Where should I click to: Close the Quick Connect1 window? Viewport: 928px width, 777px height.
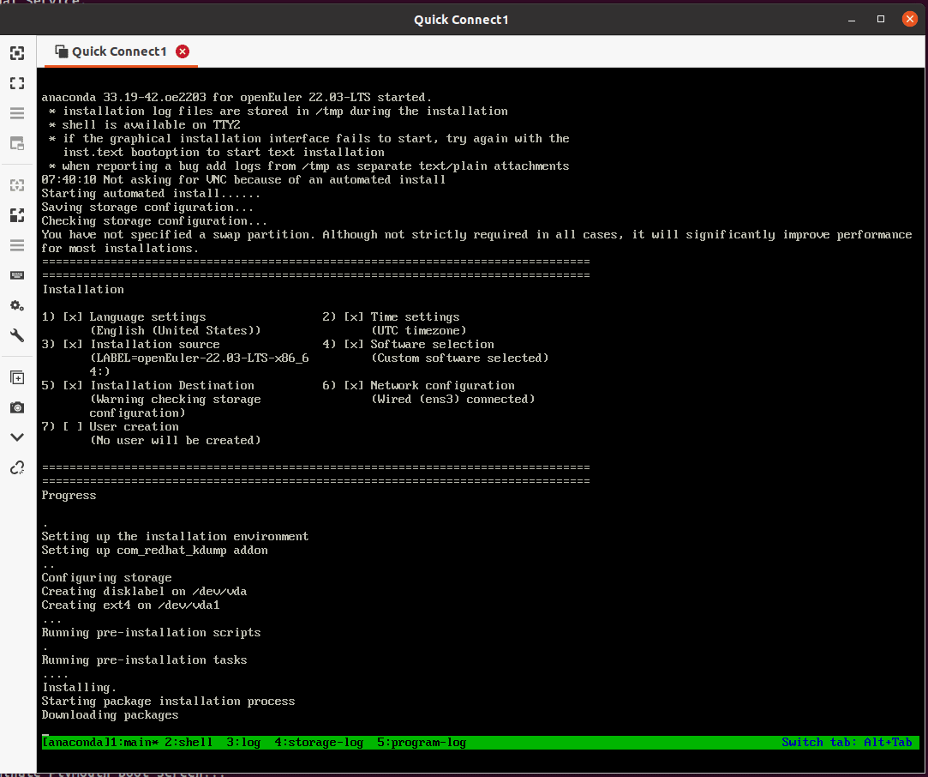point(910,20)
